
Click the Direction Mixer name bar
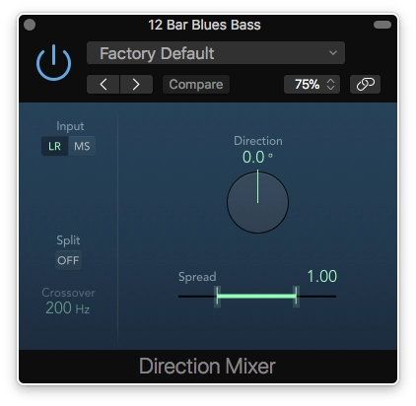(x=207, y=366)
